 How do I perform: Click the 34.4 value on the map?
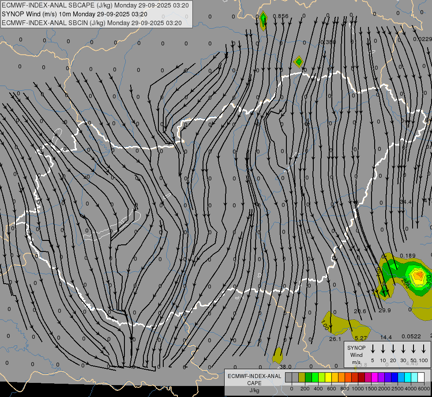tap(406, 202)
